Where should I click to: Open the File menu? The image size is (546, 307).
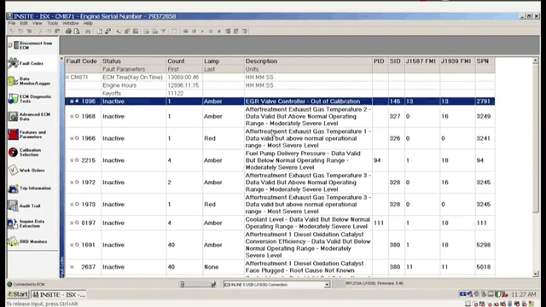(x=11, y=23)
